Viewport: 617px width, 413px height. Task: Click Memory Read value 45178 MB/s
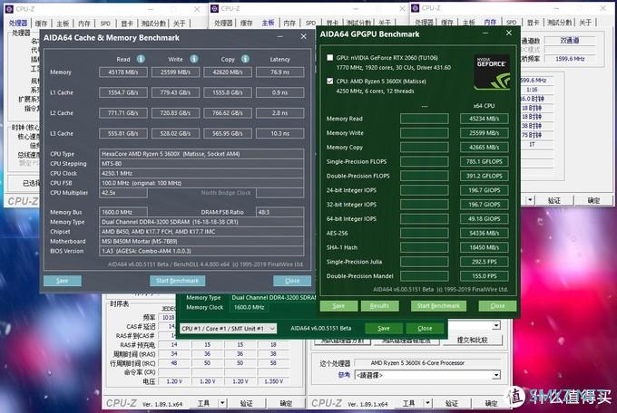click(123, 72)
